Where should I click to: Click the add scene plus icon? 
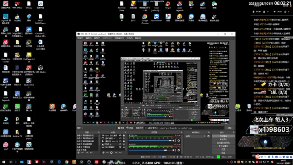pyautogui.click(x=78, y=152)
